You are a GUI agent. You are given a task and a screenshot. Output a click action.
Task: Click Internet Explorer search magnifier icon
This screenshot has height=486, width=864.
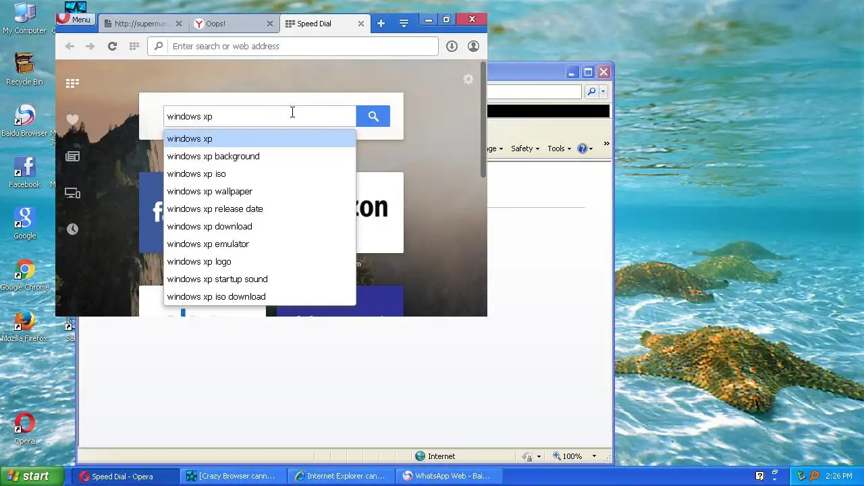[591, 91]
